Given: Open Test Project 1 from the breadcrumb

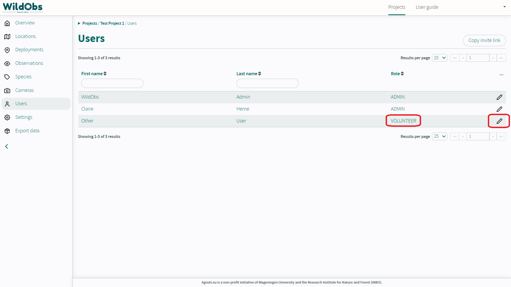Looking at the screenshot, I should tap(112, 23).
